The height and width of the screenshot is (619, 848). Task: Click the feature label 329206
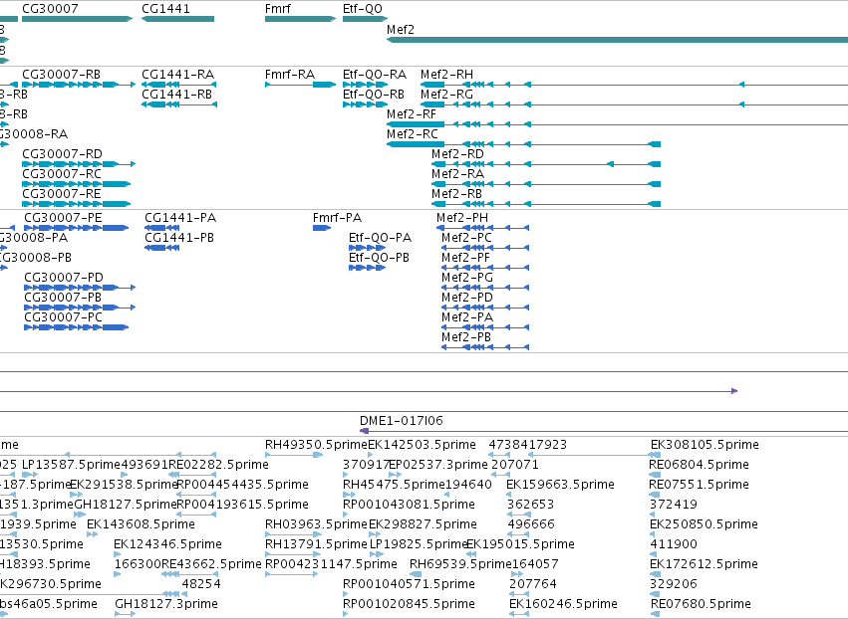click(674, 584)
